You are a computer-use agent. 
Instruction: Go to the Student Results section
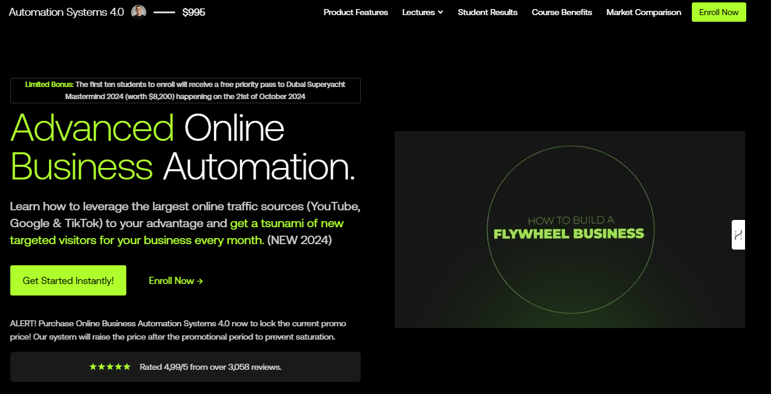(487, 12)
